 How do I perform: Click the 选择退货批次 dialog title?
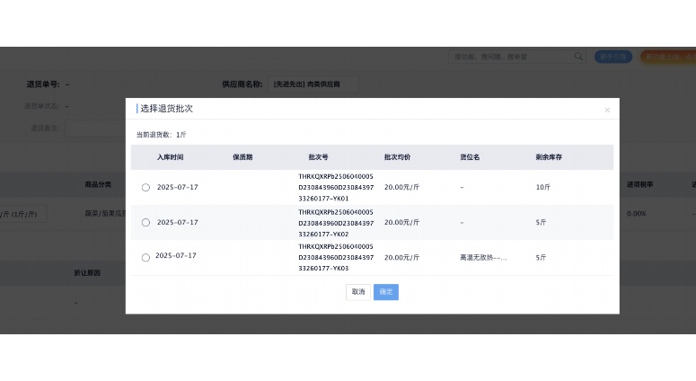[166, 109]
